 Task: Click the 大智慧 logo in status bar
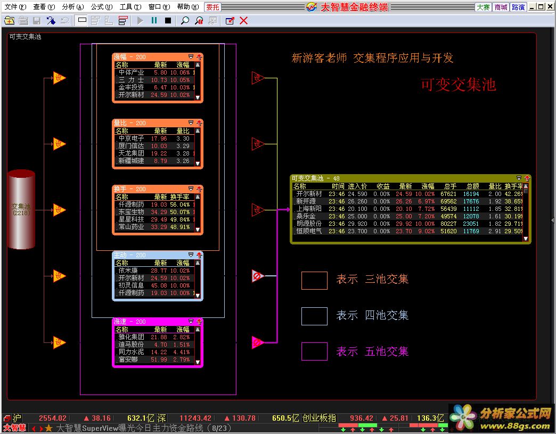14,428
